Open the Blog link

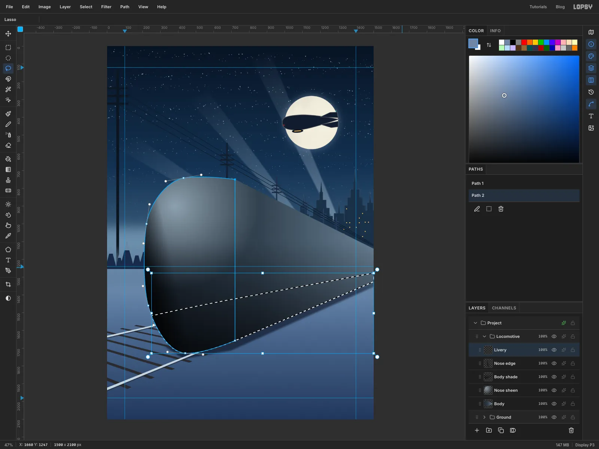(560, 7)
